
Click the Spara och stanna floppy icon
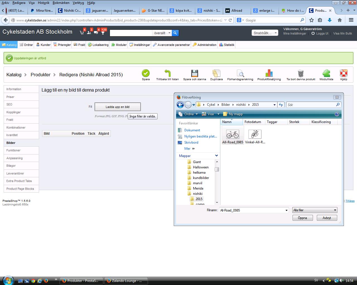[195, 73]
